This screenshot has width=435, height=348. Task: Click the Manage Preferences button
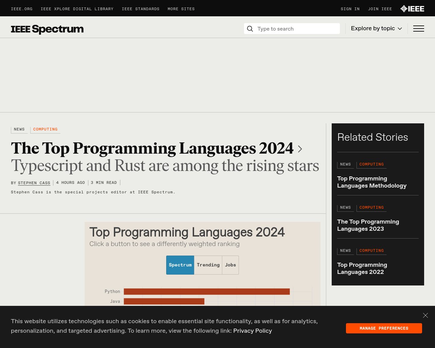(x=384, y=328)
